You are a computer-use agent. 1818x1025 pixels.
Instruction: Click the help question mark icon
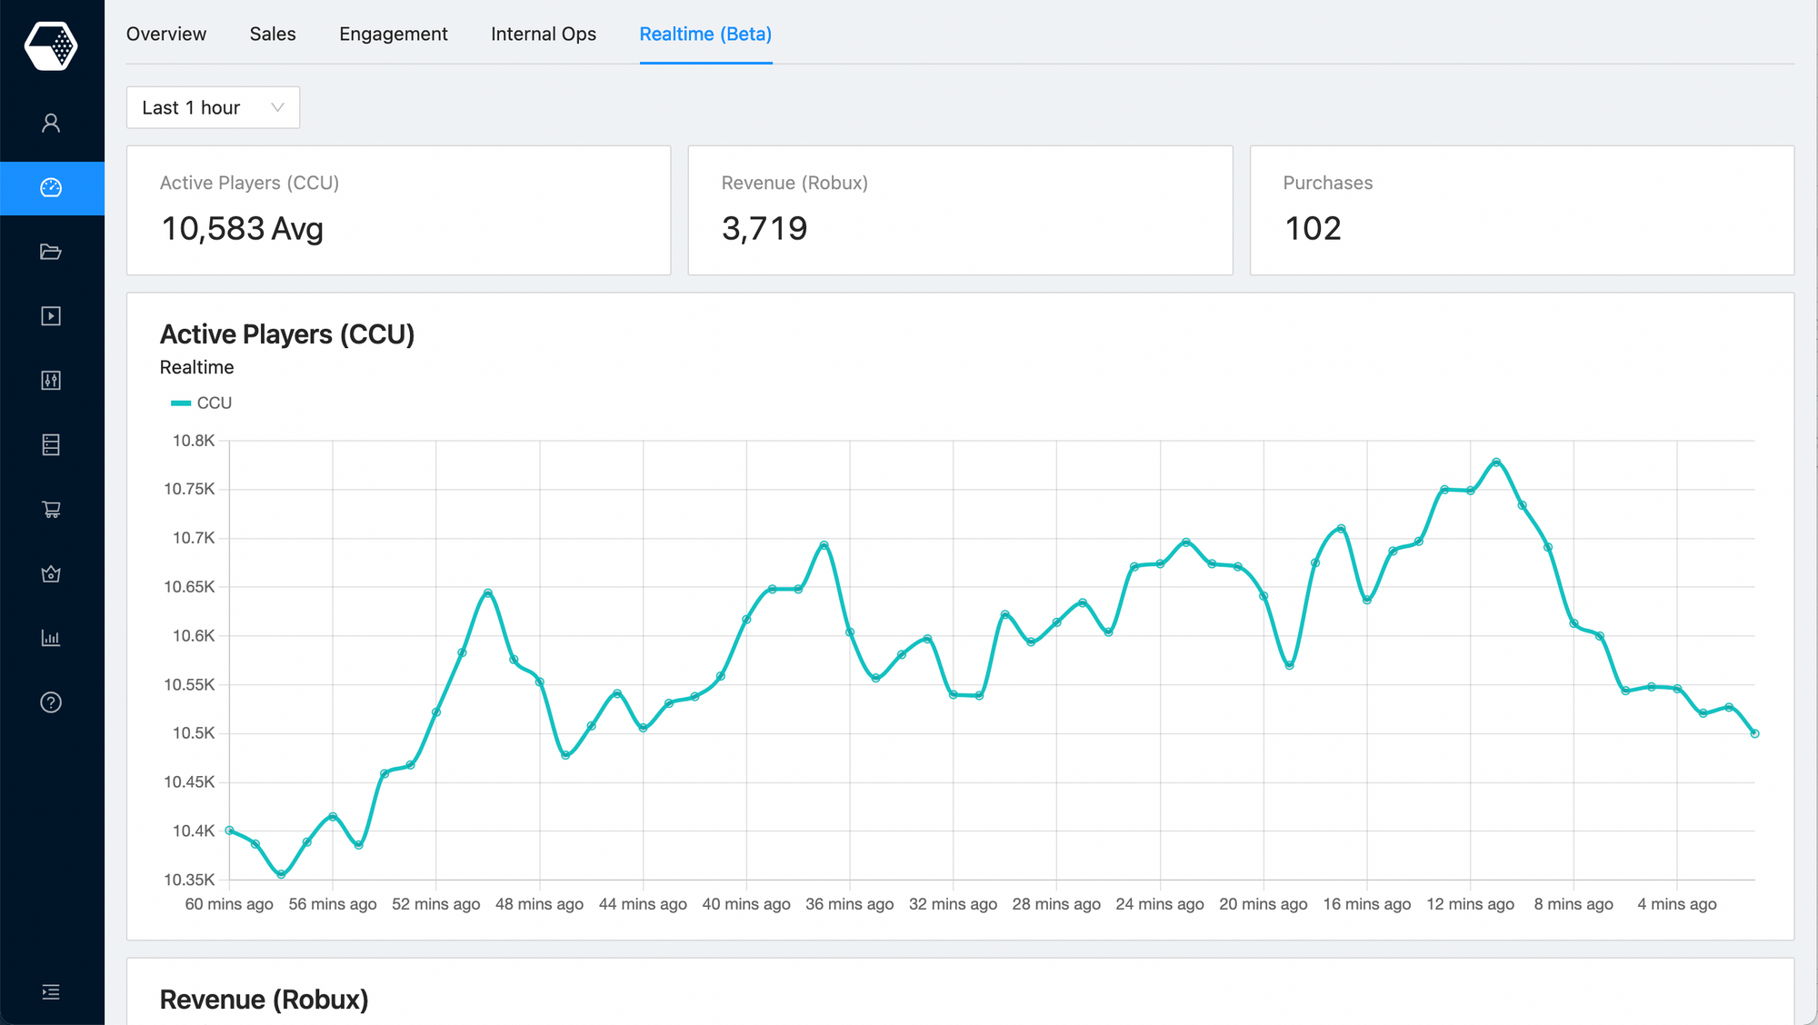click(x=51, y=702)
